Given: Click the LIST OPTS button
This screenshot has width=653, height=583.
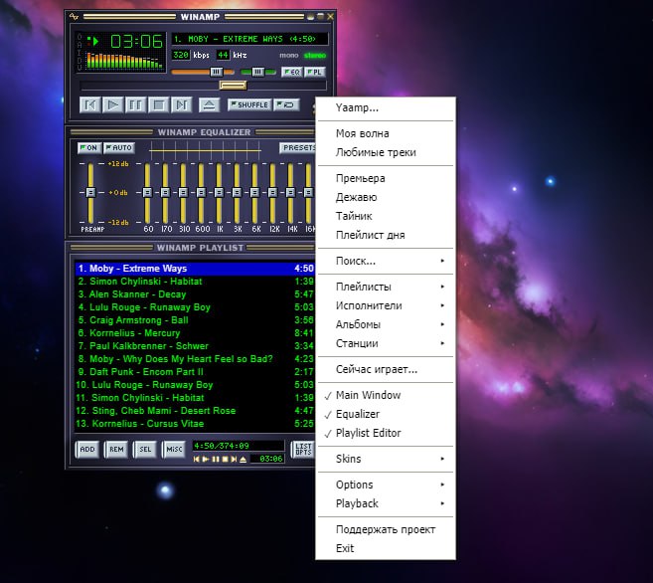Looking at the screenshot, I should [303, 450].
